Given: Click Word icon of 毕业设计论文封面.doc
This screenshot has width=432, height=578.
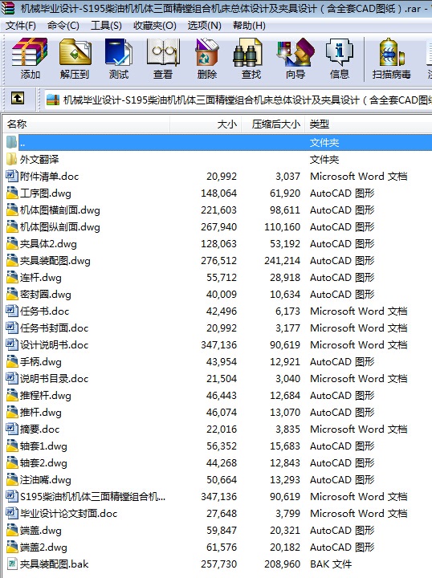Looking at the screenshot, I should pyautogui.click(x=12, y=513).
